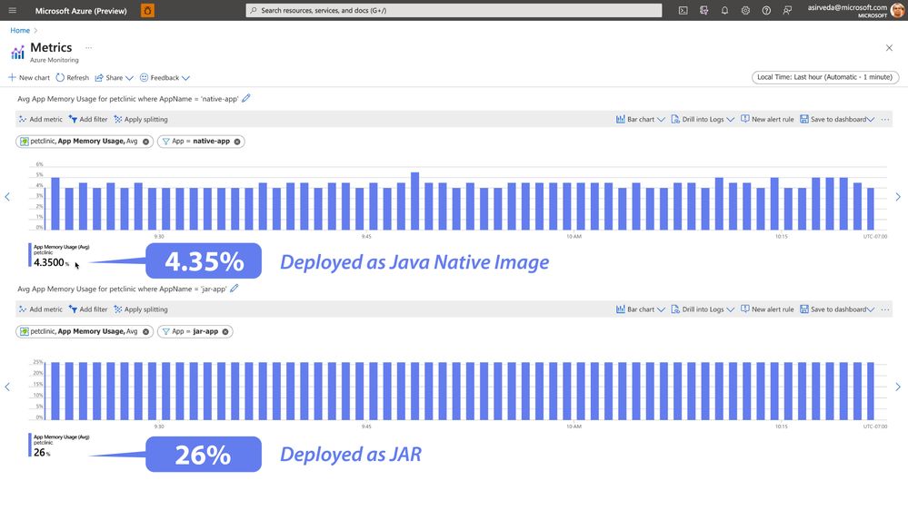This screenshot has width=908, height=510.
Task: Remove the App = native-app filter
Action: [237, 142]
